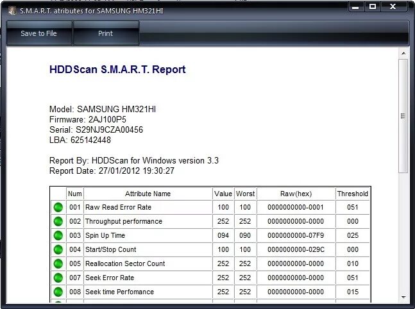
Task: Click attribute number 008
Action: (x=75, y=292)
